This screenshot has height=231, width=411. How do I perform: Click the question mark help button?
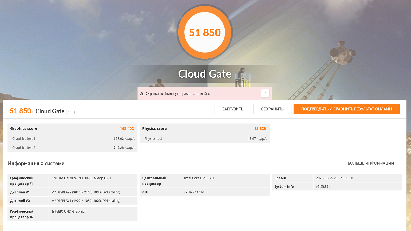pyautogui.click(x=265, y=93)
